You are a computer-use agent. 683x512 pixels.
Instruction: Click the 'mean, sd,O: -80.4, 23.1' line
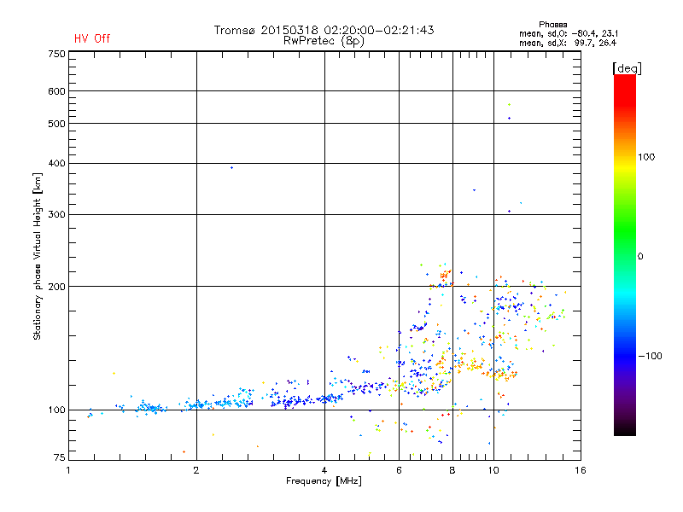(569, 33)
